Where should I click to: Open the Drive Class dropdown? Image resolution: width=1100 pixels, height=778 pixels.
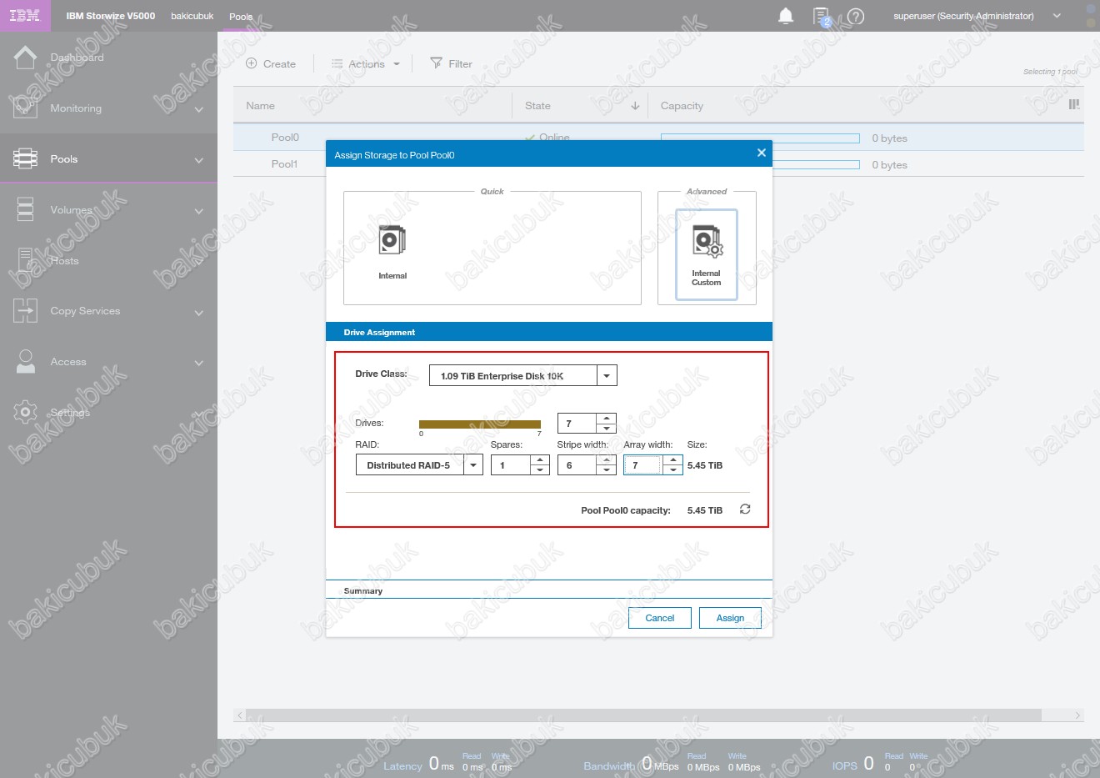[607, 376]
